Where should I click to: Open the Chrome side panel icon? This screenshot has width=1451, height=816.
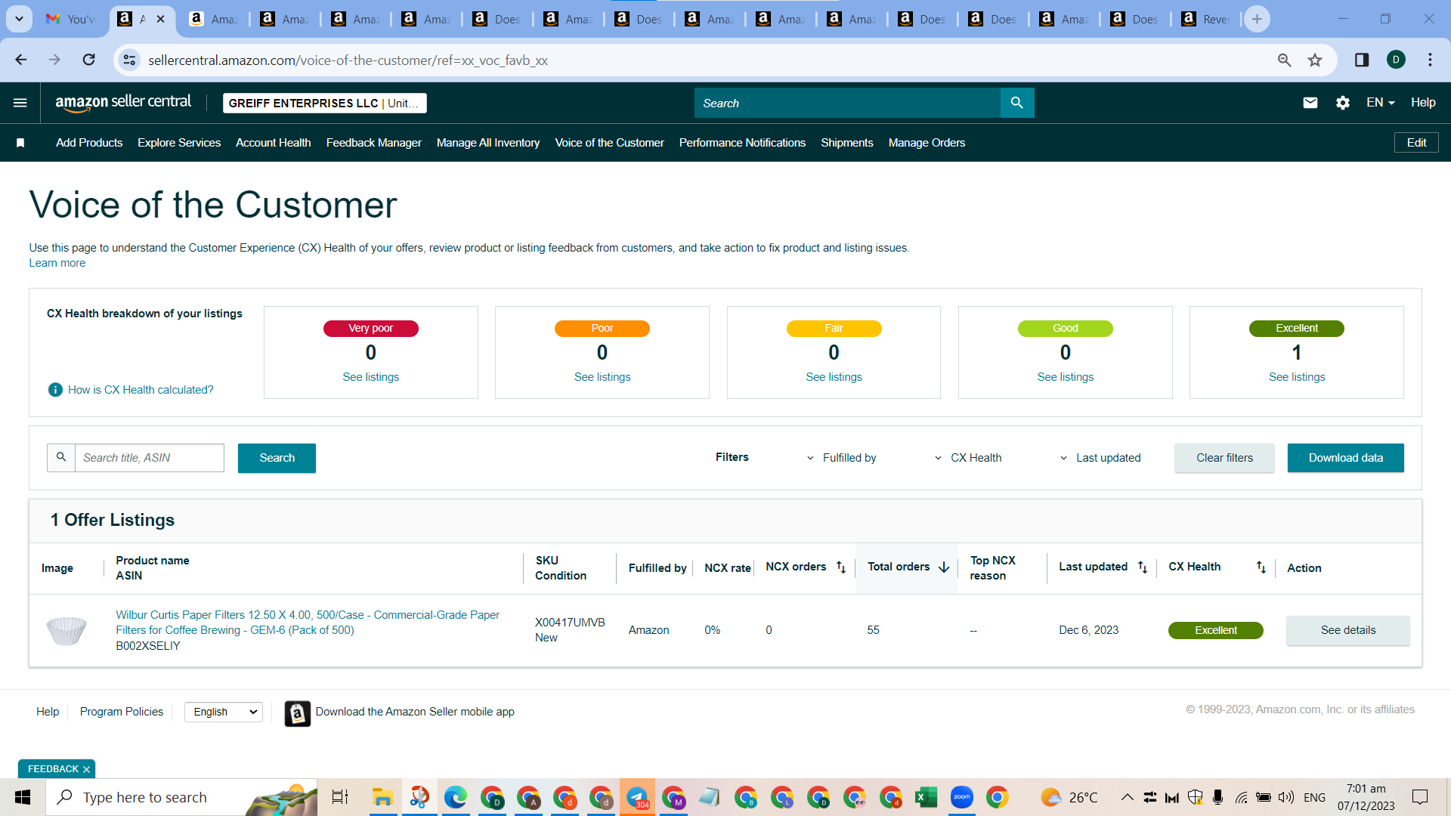click(x=1362, y=60)
